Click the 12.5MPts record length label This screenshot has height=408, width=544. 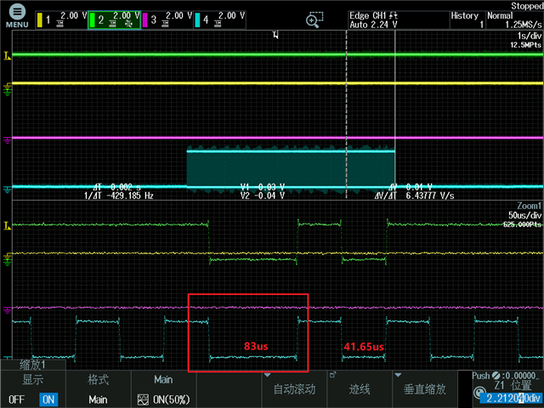pyautogui.click(x=525, y=45)
